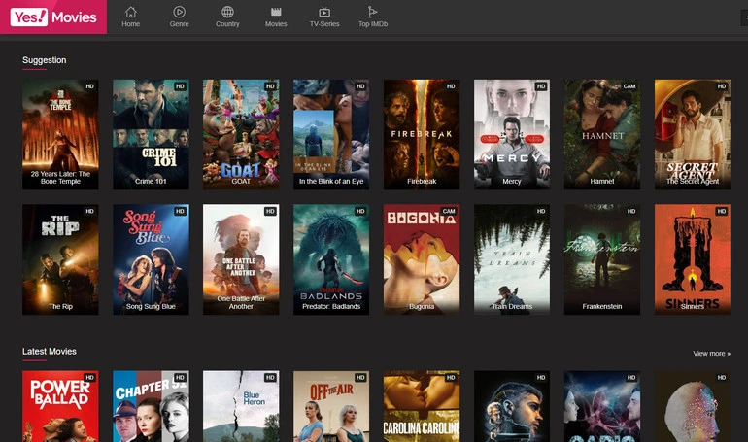The width and height of the screenshot is (748, 442).
Task: Open the Carolina Caroline poster
Action: click(x=422, y=406)
